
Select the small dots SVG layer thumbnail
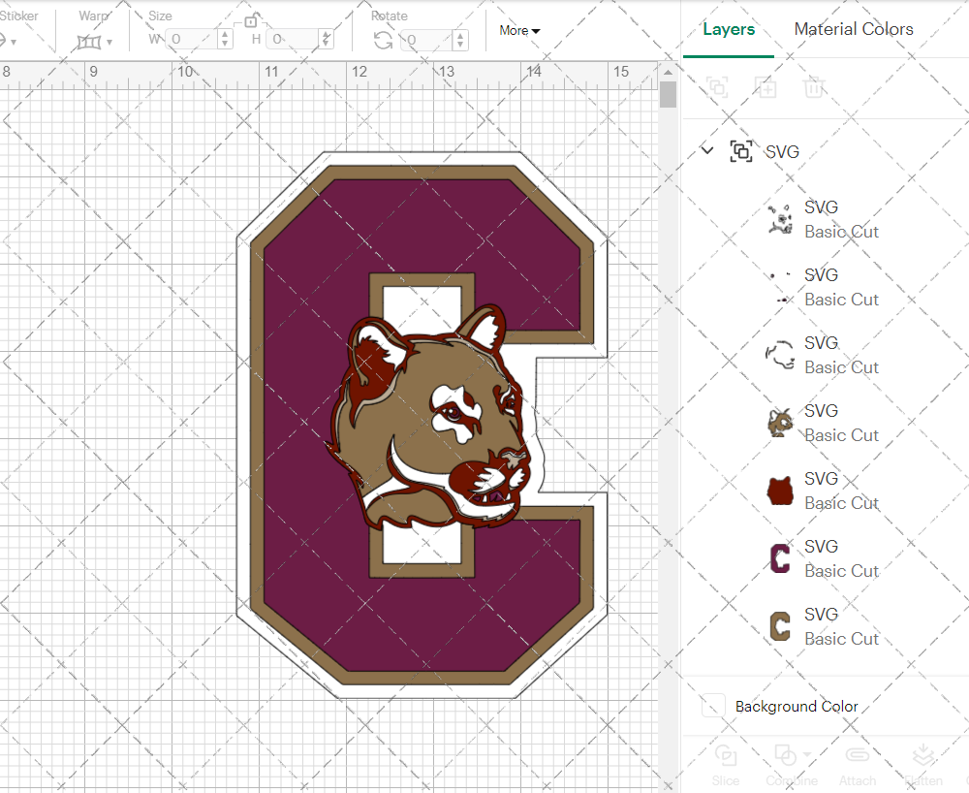coord(780,287)
